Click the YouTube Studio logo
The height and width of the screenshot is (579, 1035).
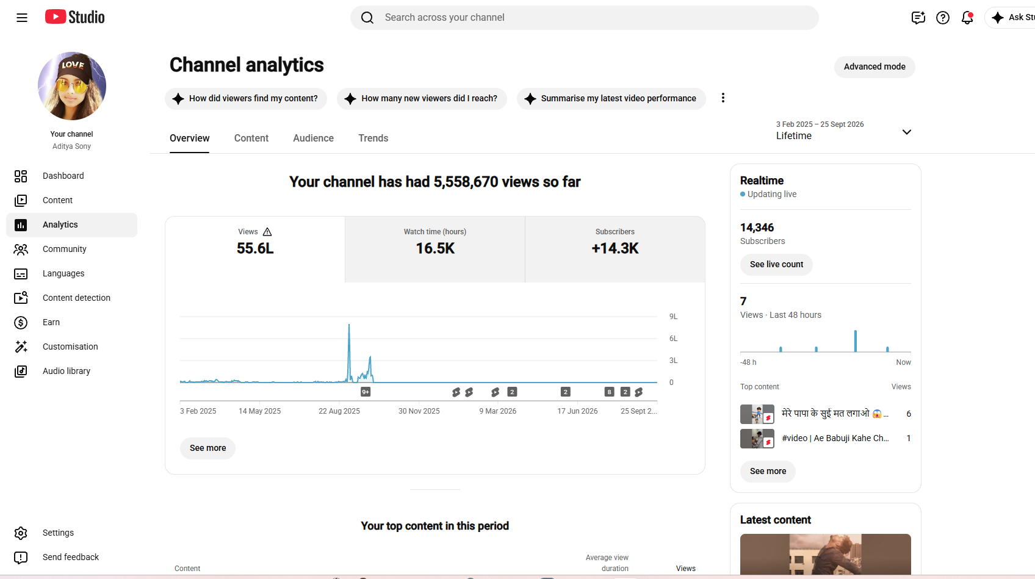coord(74,17)
